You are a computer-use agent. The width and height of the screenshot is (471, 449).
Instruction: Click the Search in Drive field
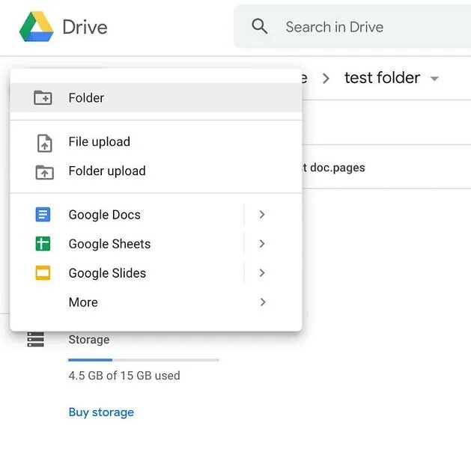353,26
